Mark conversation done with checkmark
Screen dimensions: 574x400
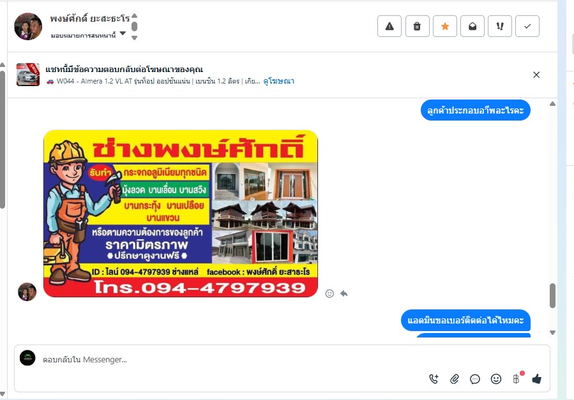(527, 26)
